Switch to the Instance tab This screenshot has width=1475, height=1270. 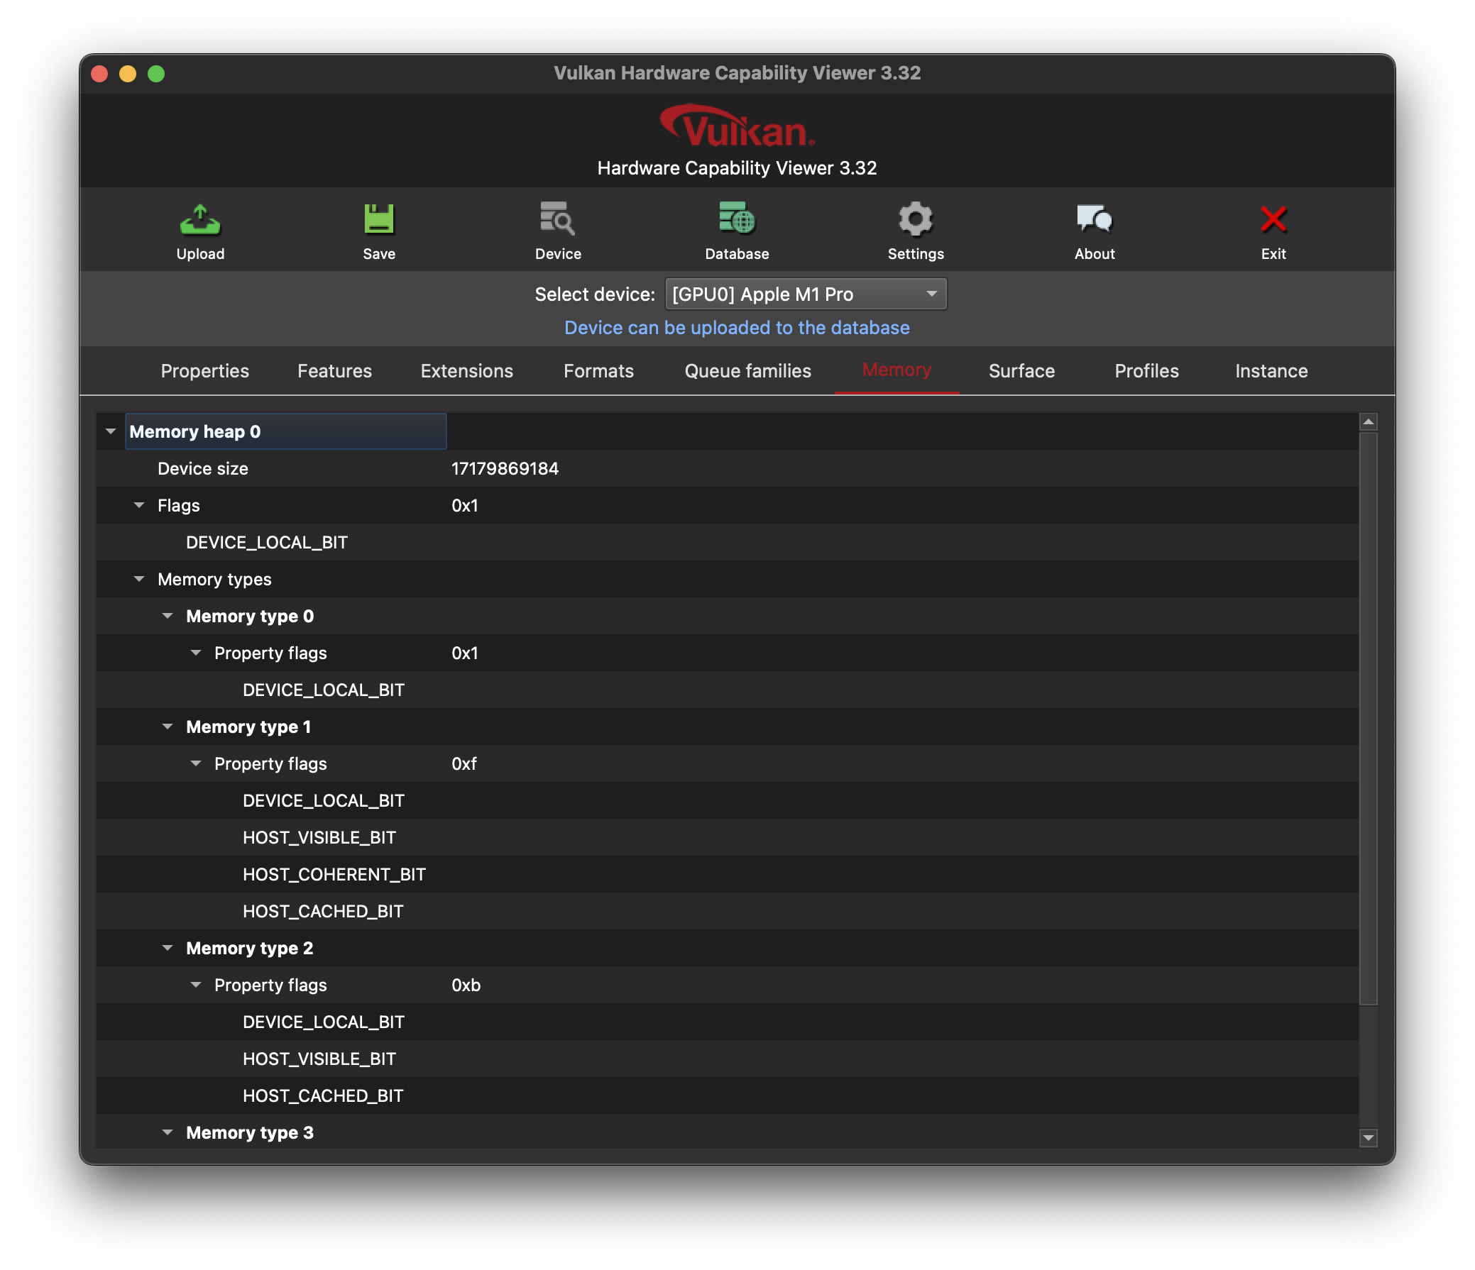click(x=1271, y=370)
